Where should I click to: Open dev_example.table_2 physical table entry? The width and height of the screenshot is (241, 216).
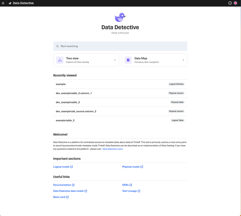pyautogui.click(x=120, y=102)
